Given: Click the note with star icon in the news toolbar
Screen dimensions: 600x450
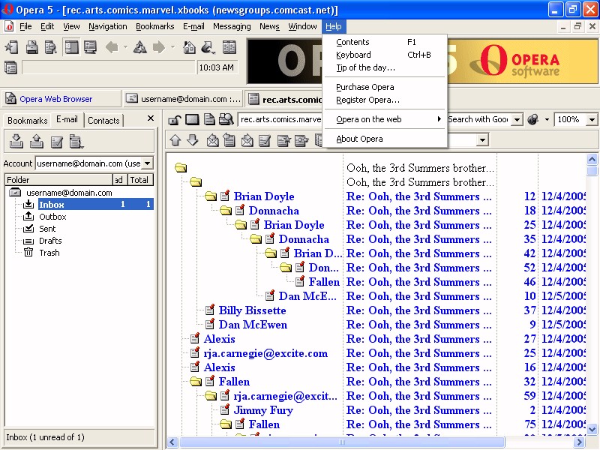Looking at the screenshot, I should coord(283,141).
